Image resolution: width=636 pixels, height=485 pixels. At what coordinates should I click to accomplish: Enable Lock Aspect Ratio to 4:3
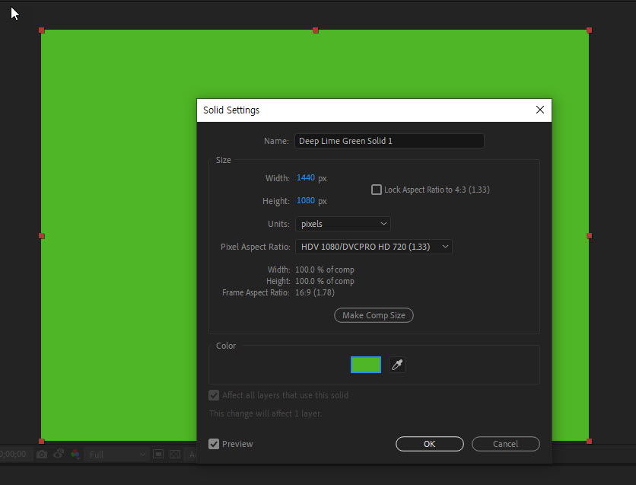pyautogui.click(x=377, y=189)
